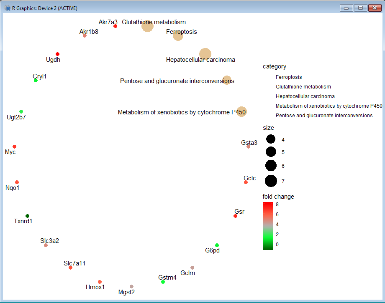Collapse the size legend section
Viewport: 385px width, 303px height.
[x=269, y=128]
